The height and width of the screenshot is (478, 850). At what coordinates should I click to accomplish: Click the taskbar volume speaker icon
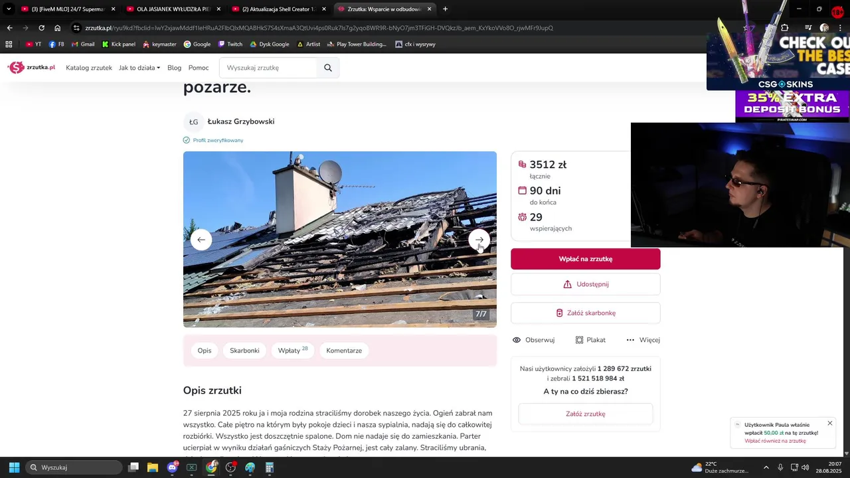(805, 467)
